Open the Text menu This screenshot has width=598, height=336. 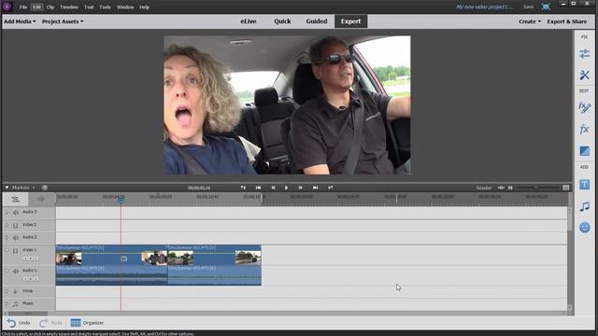(89, 7)
